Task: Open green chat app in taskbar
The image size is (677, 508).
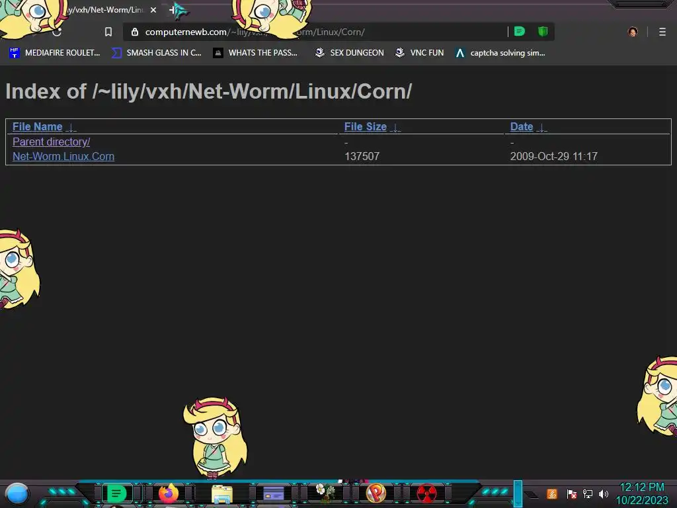Action: point(116,493)
